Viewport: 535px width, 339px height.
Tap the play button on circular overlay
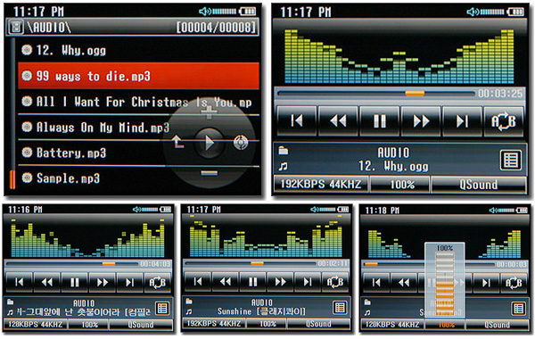(209, 143)
